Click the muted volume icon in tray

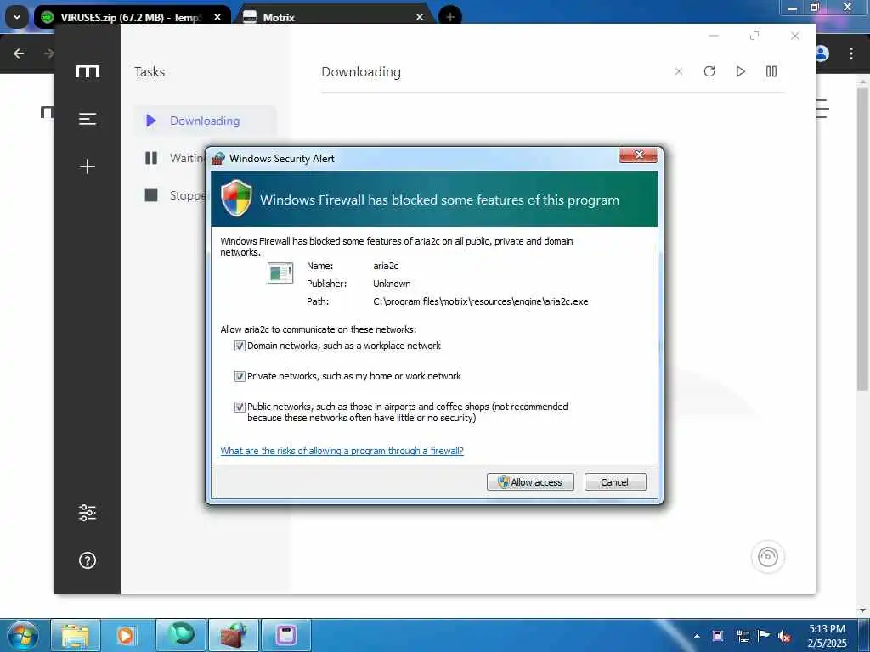[784, 637]
